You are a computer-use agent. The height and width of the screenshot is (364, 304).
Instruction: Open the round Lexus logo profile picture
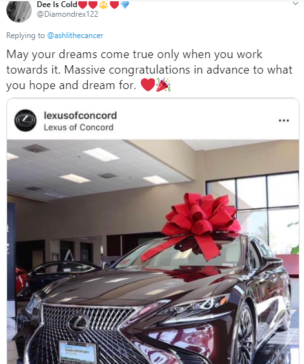coord(25,121)
